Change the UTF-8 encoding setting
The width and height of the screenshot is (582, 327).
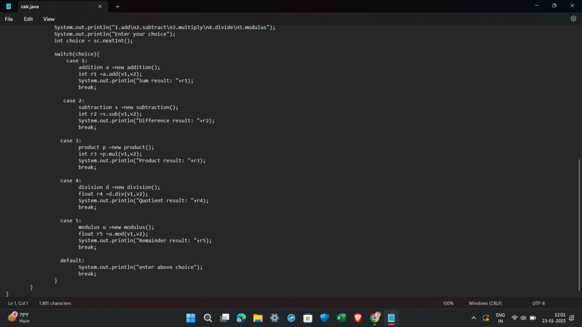[538, 303]
